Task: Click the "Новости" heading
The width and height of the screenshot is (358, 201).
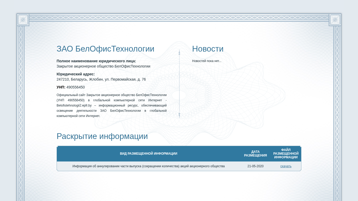Action: coord(208,49)
